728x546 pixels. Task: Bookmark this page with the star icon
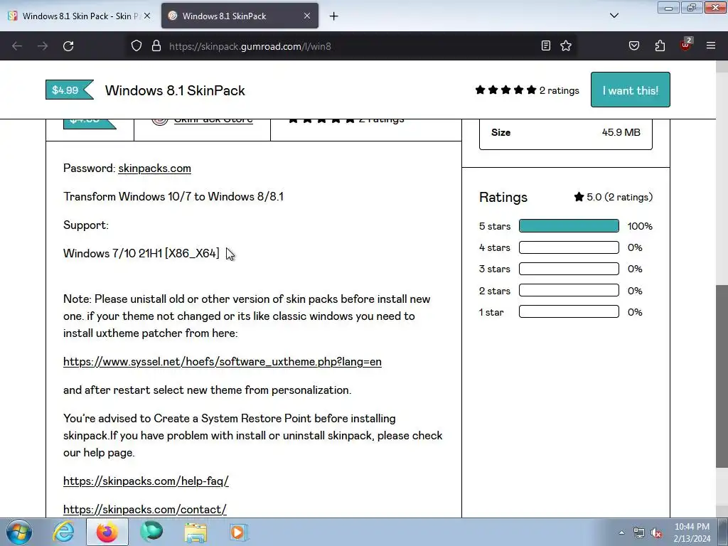pyautogui.click(x=565, y=45)
